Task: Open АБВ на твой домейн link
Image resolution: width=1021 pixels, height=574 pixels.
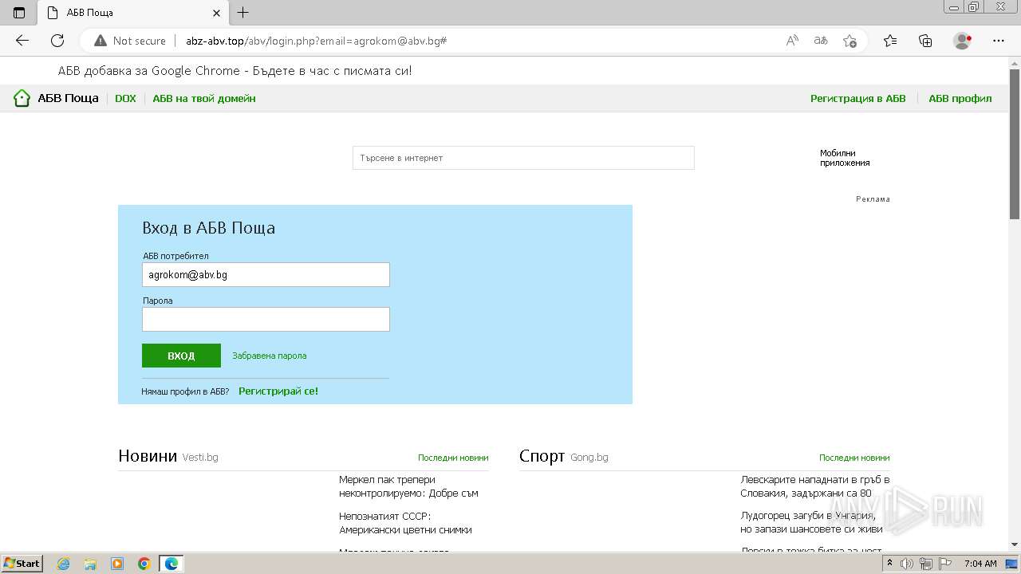Action: [204, 98]
